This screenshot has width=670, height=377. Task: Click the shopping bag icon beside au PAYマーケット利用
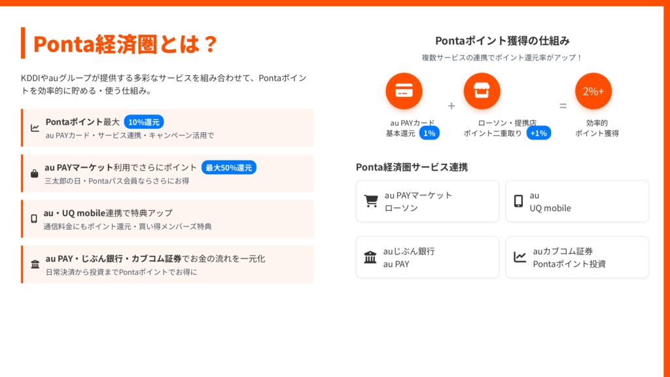34,173
